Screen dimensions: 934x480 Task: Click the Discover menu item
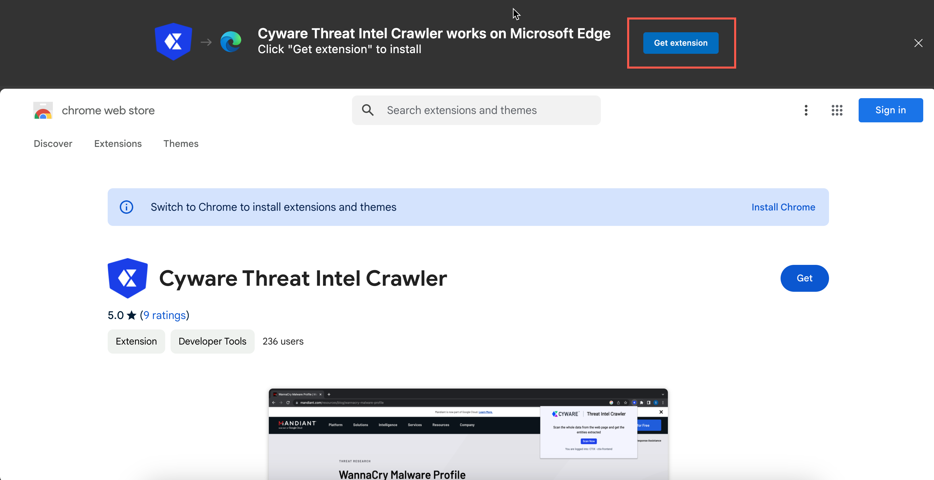pos(53,143)
